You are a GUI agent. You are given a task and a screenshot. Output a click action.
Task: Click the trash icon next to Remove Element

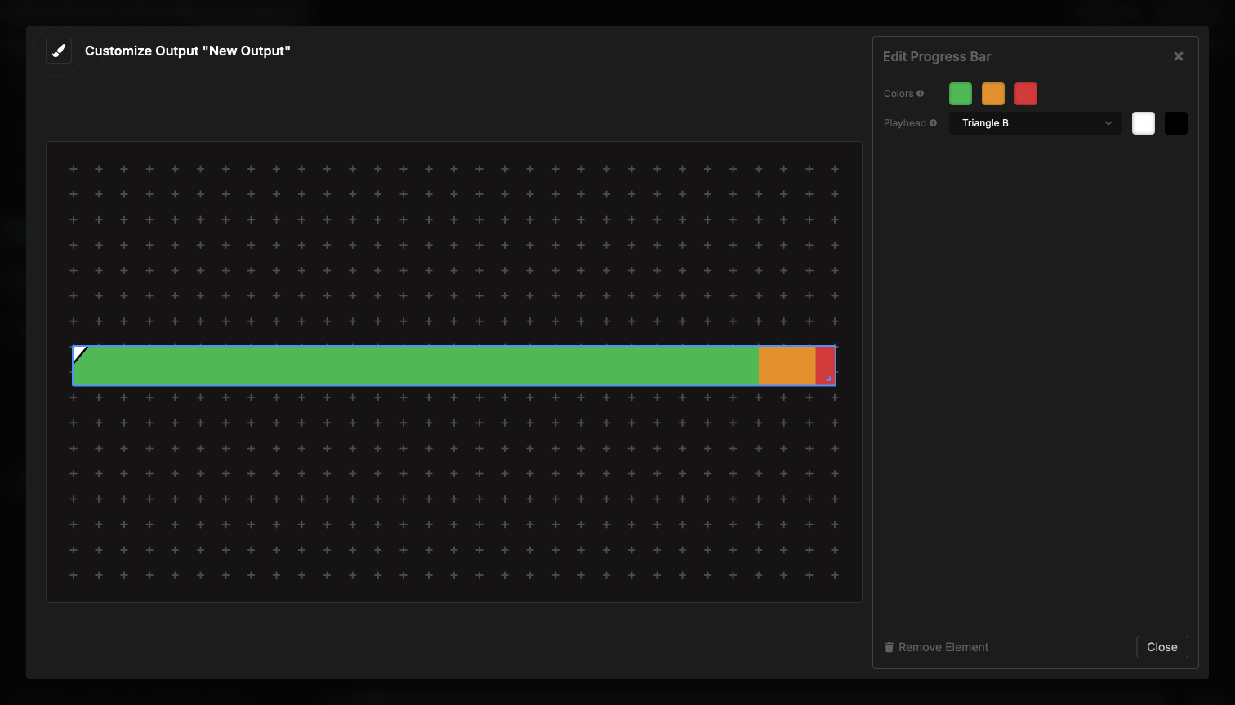coord(889,646)
